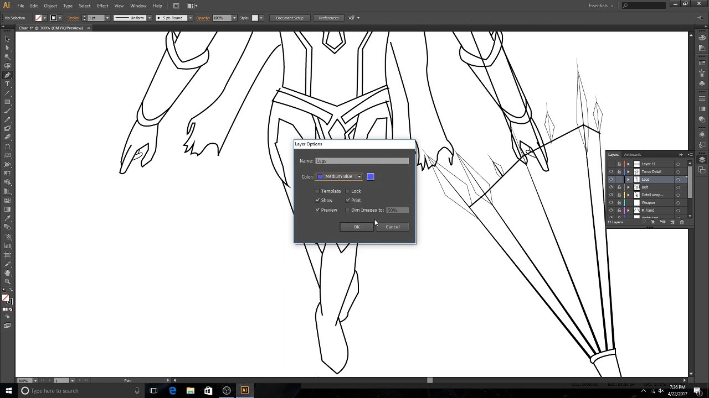Uncheck the Preview checkbox

coord(317,210)
